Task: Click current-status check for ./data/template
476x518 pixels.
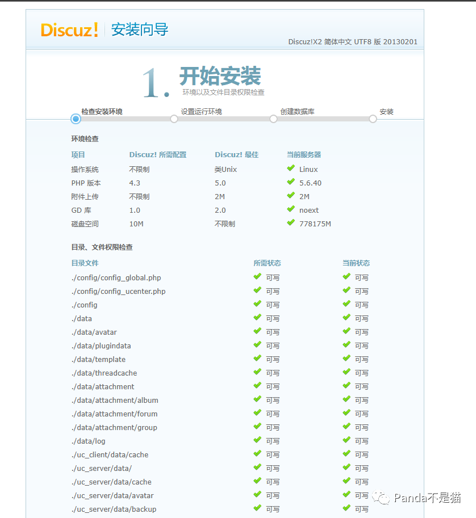Action: point(346,359)
